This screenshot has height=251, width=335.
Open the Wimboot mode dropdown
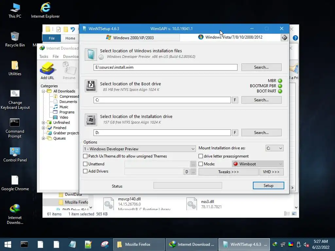coord(258,164)
